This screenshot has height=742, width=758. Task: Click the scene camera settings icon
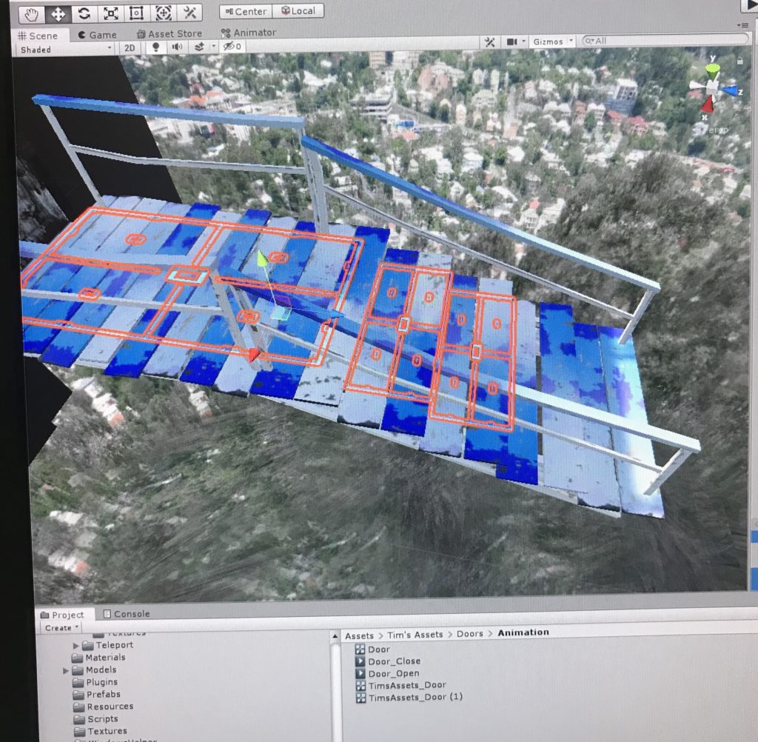click(x=512, y=42)
